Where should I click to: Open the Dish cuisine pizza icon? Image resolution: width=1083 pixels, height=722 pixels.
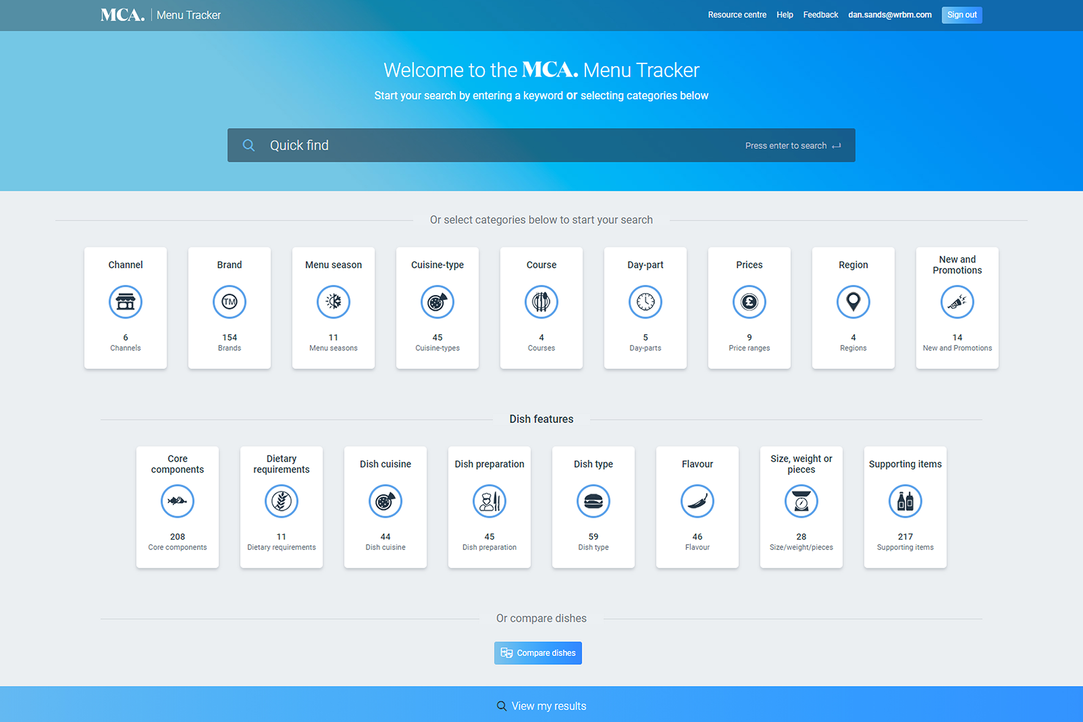click(x=386, y=501)
